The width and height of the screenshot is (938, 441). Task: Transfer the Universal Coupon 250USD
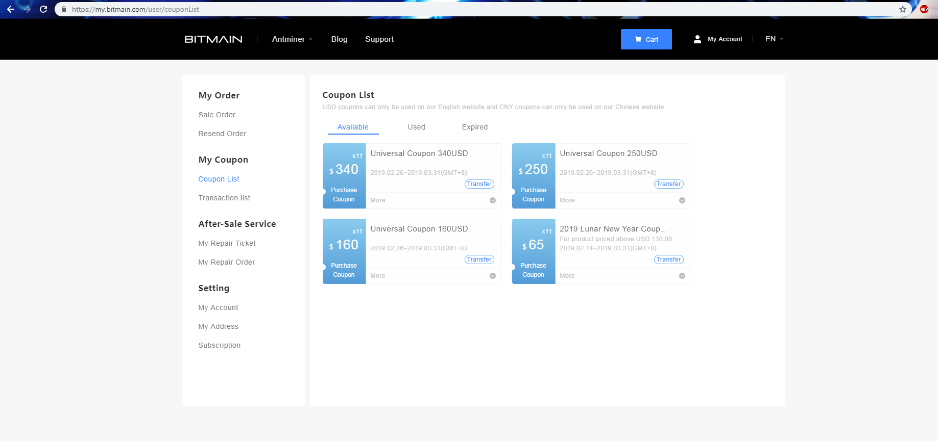669,184
